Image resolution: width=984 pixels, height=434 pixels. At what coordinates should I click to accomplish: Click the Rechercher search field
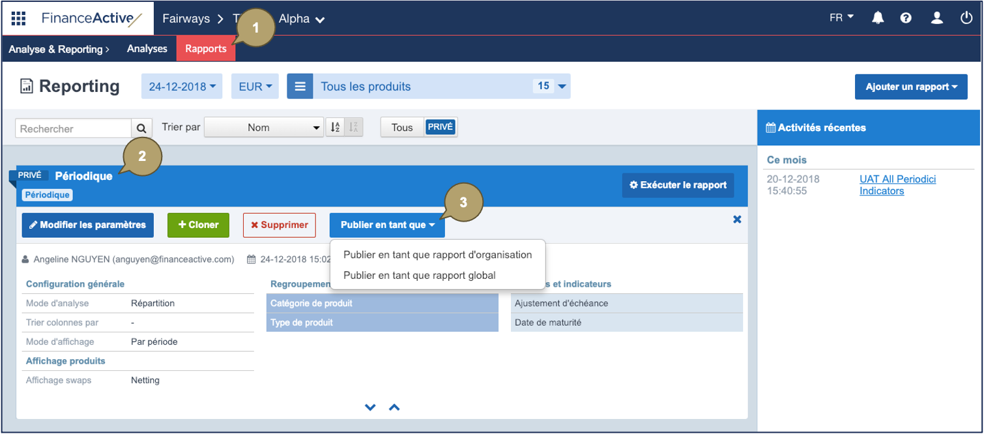pos(73,128)
